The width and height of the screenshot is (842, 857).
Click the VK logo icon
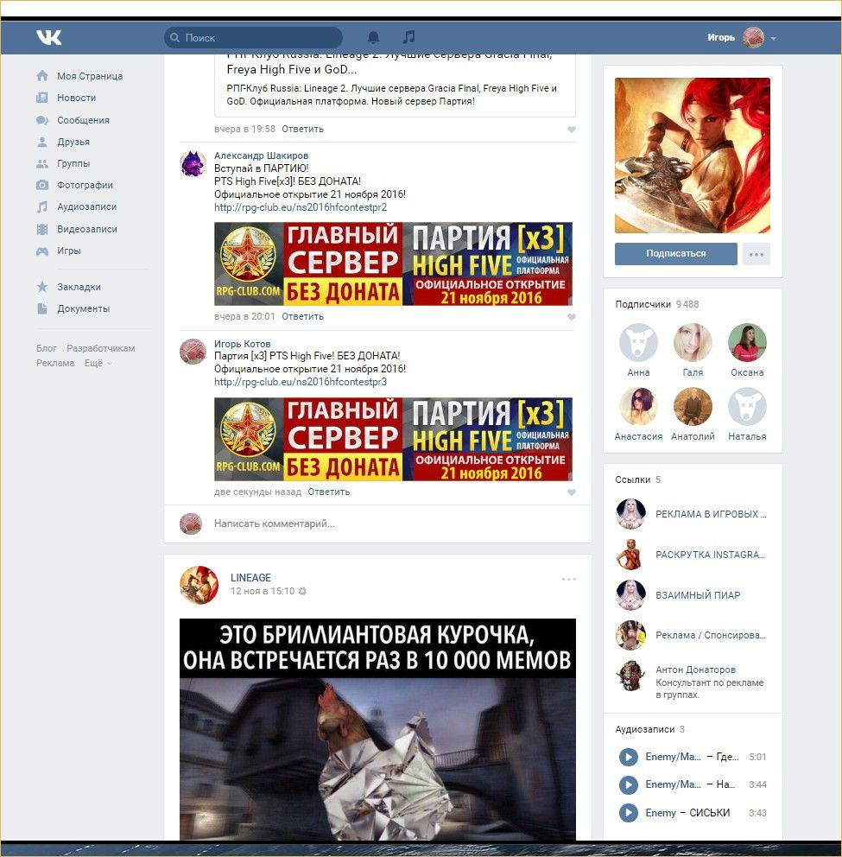[x=48, y=37]
